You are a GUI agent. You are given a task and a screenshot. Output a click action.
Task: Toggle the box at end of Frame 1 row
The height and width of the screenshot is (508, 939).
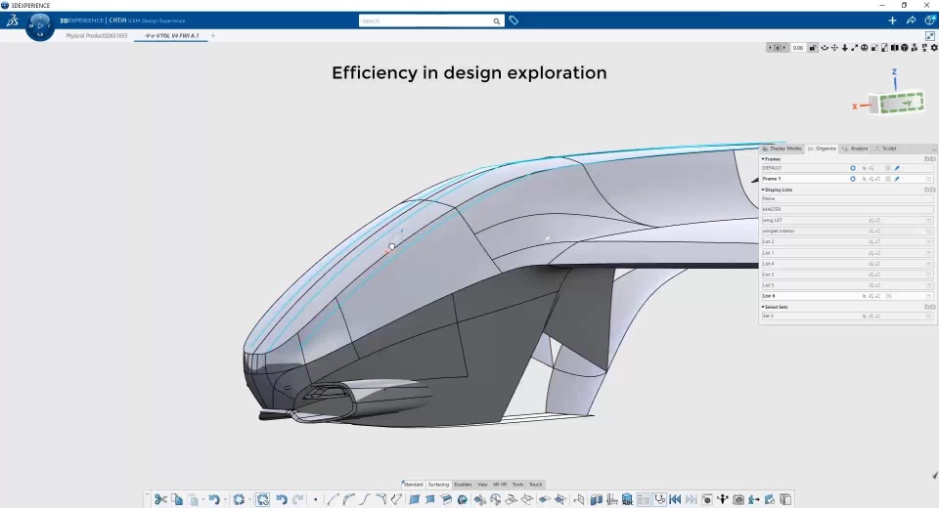[x=929, y=179]
